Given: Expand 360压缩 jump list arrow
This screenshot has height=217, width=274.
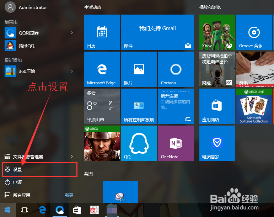Looking at the screenshot, I should pyautogui.click(x=72, y=71).
